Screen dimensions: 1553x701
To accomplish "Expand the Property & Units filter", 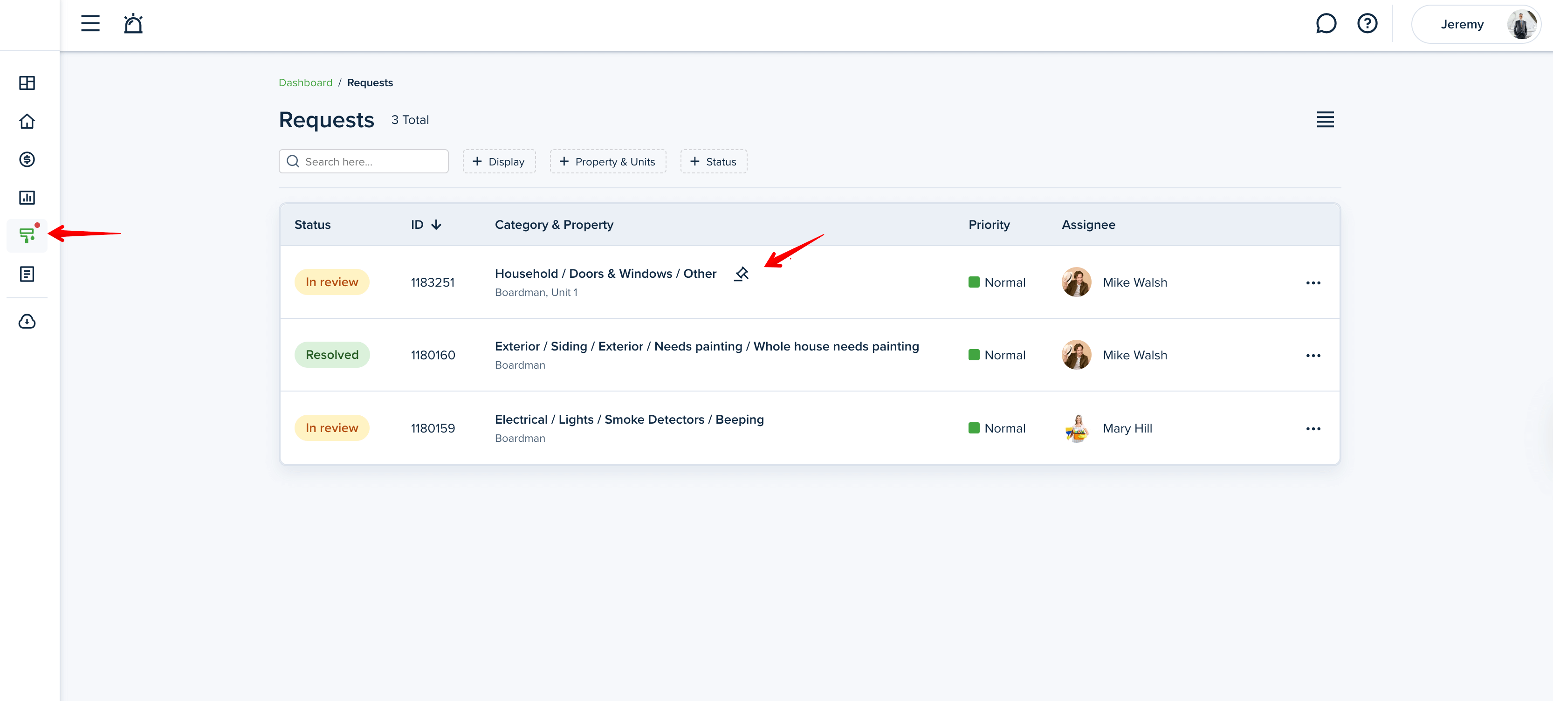I will coord(607,162).
